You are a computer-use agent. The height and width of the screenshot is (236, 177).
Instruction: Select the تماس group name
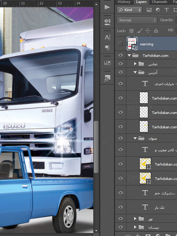tap(153, 64)
